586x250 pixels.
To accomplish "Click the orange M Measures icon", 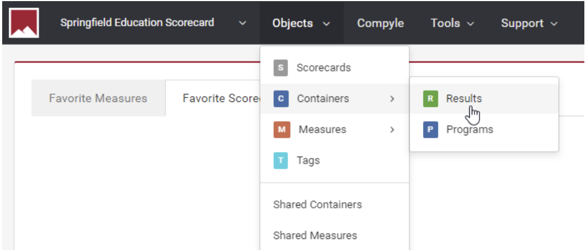I will (x=281, y=130).
